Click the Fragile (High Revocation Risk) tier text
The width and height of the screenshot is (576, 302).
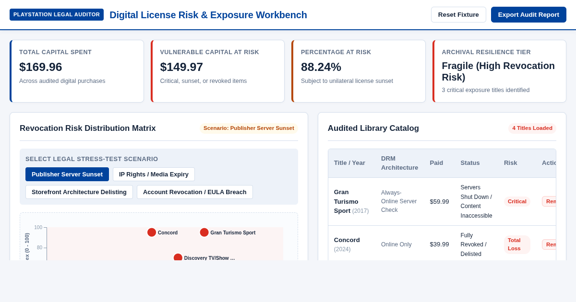[498, 71]
